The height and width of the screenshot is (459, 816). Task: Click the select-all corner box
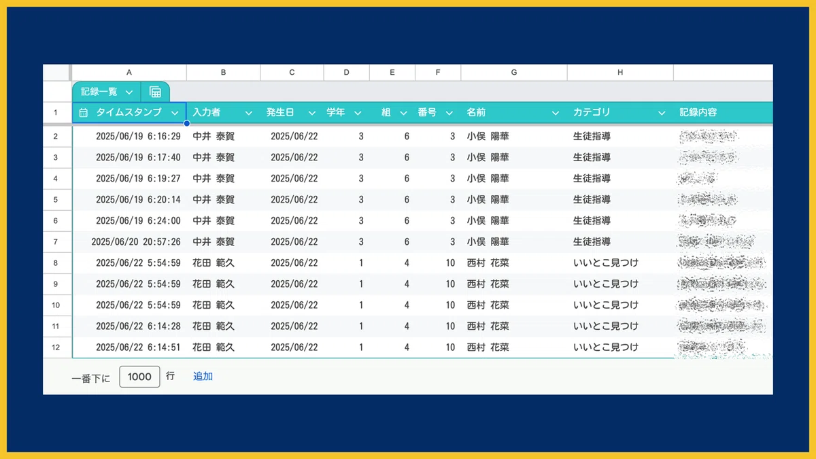point(56,72)
